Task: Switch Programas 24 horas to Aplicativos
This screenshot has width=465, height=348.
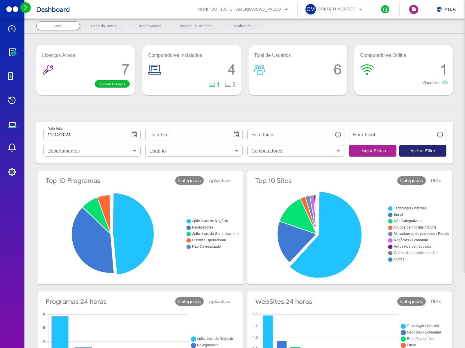Action: pyautogui.click(x=220, y=301)
